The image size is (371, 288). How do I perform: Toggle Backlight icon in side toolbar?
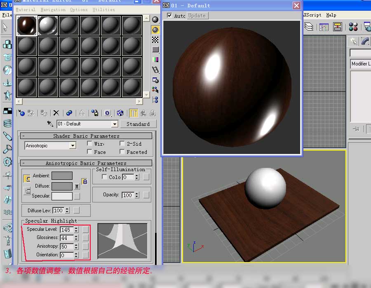[155, 30]
